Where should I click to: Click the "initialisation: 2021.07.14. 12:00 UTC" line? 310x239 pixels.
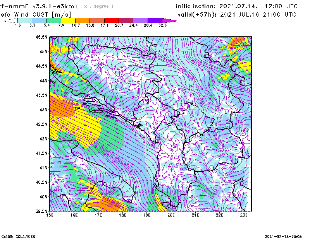click(237, 6)
